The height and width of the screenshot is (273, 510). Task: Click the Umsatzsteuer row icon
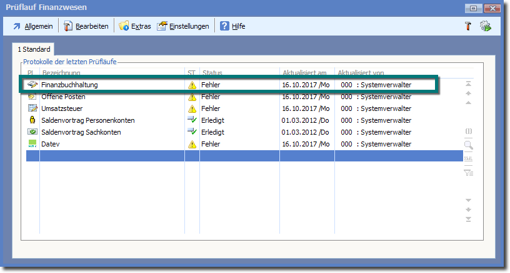tap(32, 108)
